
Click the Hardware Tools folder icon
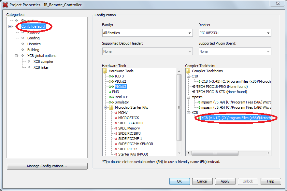105,71
